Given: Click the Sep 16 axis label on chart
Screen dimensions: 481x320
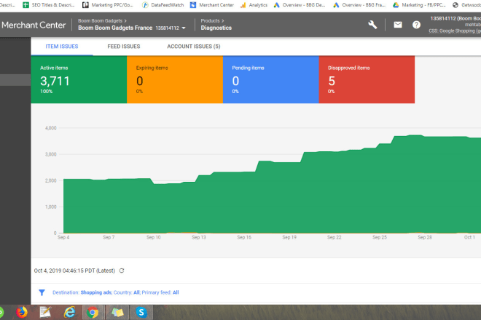Looking at the screenshot, I should click(x=244, y=237).
